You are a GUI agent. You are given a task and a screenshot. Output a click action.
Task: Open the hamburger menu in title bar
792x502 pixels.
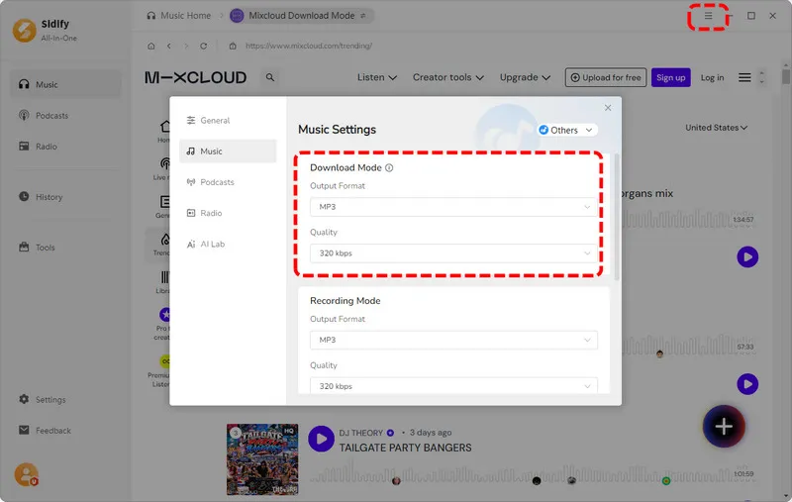[x=708, y=16]
